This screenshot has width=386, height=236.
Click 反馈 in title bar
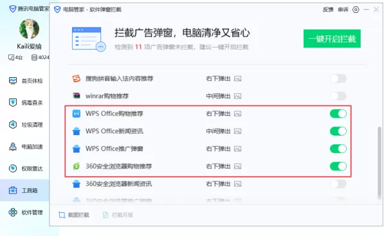click(328, 10)
